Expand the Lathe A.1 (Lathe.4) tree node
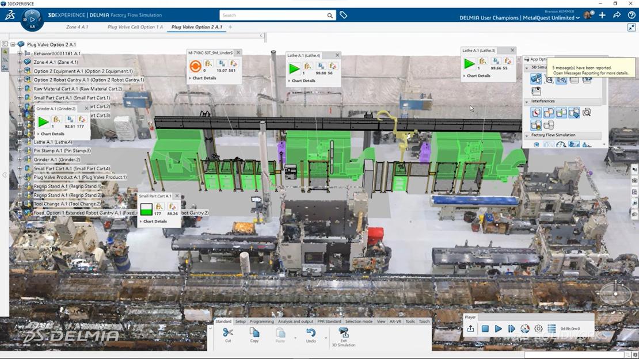Viewport: 639px width, 359px height. 19,142
